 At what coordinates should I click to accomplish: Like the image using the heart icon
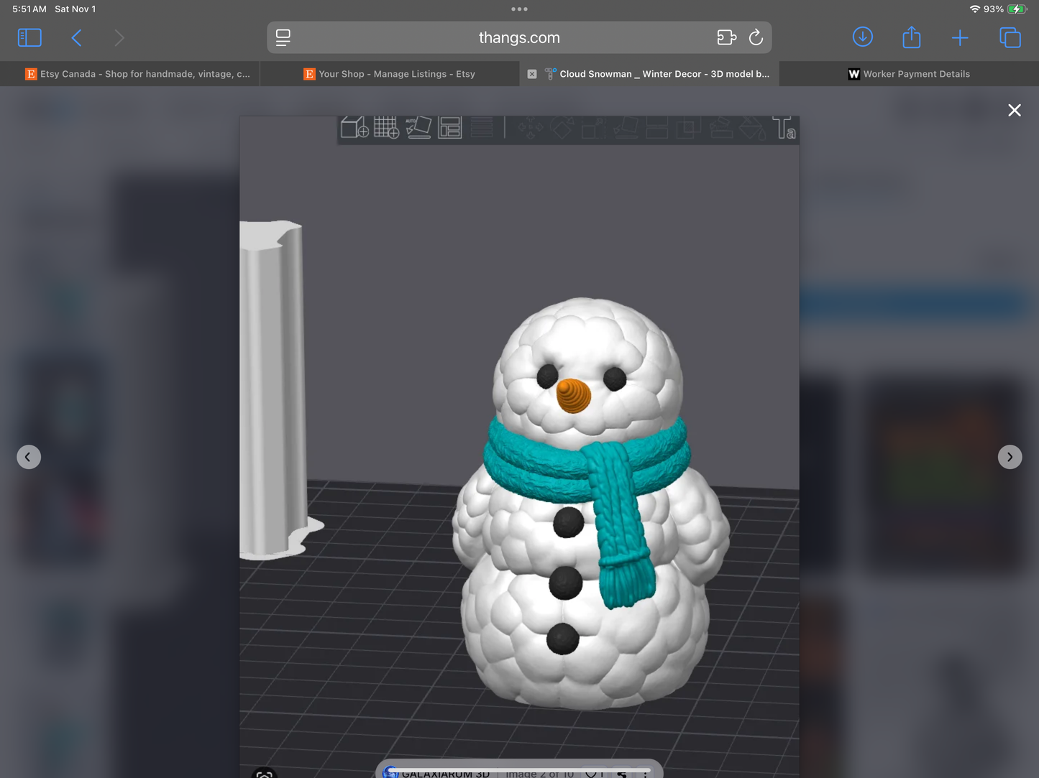click(591, 774)
